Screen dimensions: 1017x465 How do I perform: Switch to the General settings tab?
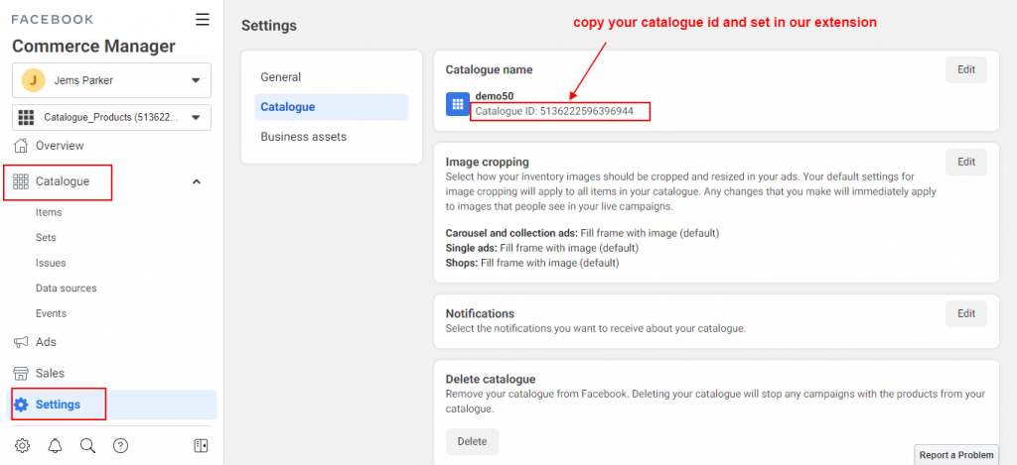pyautogui.click(x=332, y=77)
